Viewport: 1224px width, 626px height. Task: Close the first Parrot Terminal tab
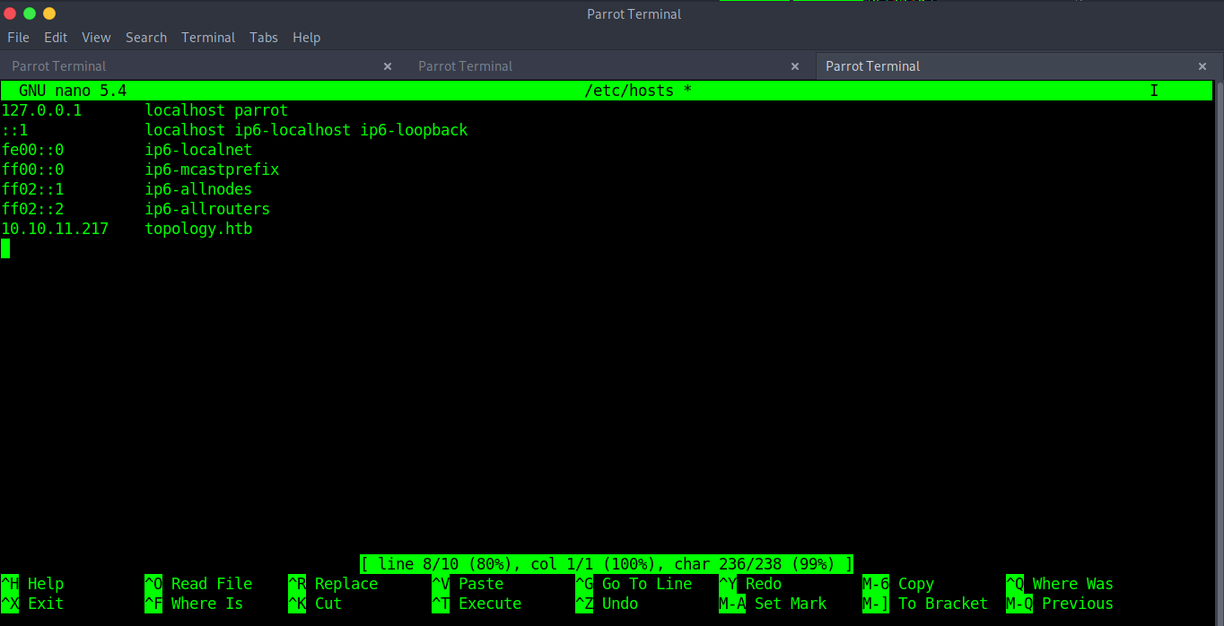click(x=388, y=66)
